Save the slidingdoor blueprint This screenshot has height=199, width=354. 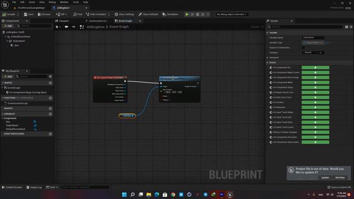pos(29,14)
